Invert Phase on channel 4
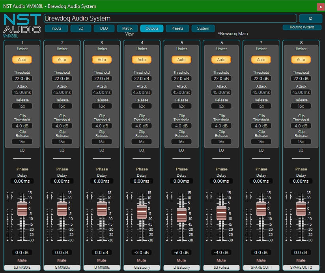The width and height of the screenshot is (325, 273). 142,169
